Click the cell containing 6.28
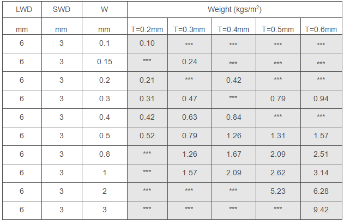The image size is (344, 221). (x=321, y=191)
